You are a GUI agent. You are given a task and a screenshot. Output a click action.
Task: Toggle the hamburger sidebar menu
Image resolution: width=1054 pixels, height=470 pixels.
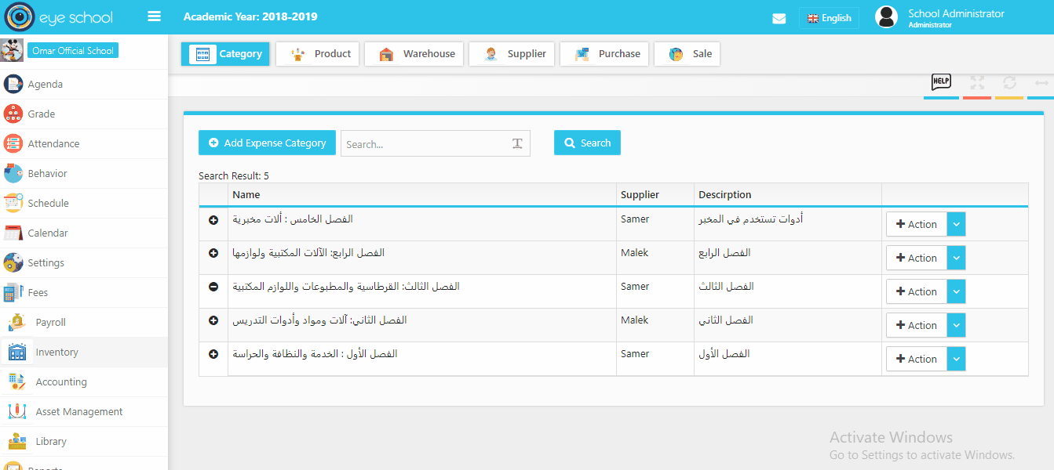coord(154,16)
